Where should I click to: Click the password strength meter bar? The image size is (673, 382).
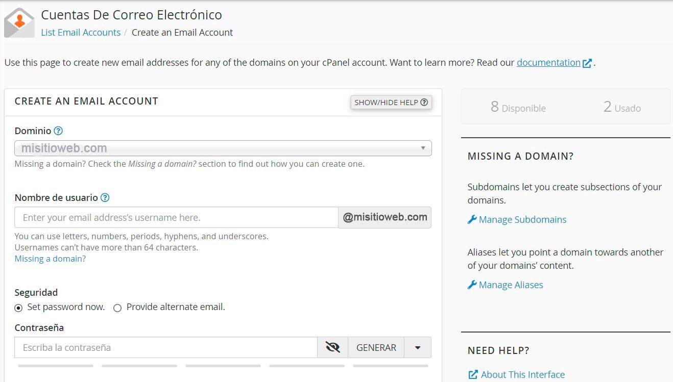click(x=223, y=366)
